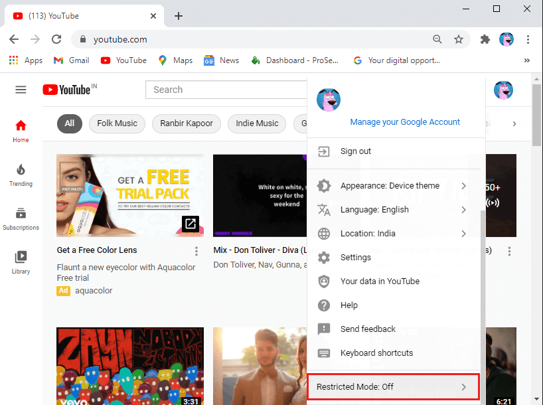Click the Send feedback icon
The height and width of the screenshot is (405, 543).
[x=324, y=329]
